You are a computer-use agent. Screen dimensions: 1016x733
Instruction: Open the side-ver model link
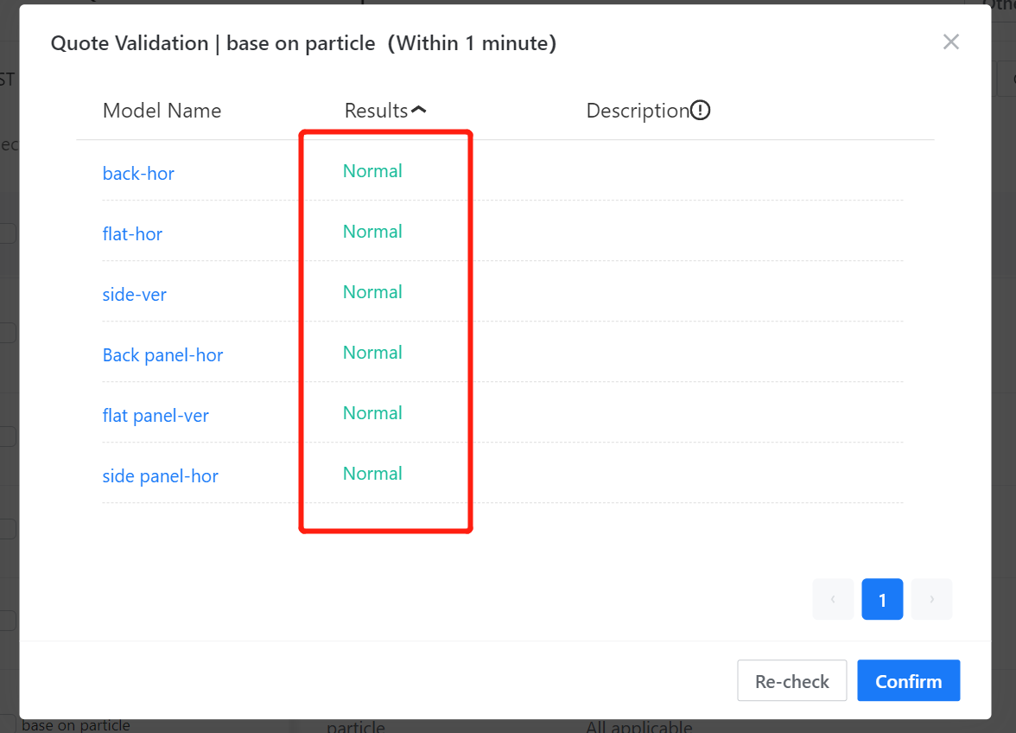[x=134, y=295]
